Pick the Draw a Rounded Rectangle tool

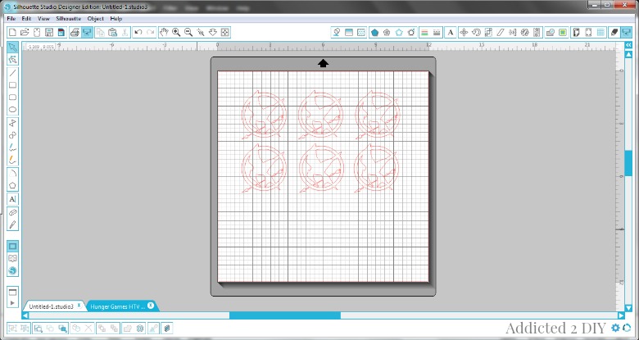12,97
